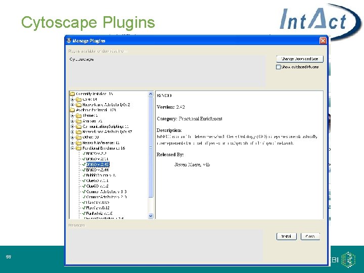Click the Available for Install folder icon
Screen dimensions: 364x273
coord(72,110)
